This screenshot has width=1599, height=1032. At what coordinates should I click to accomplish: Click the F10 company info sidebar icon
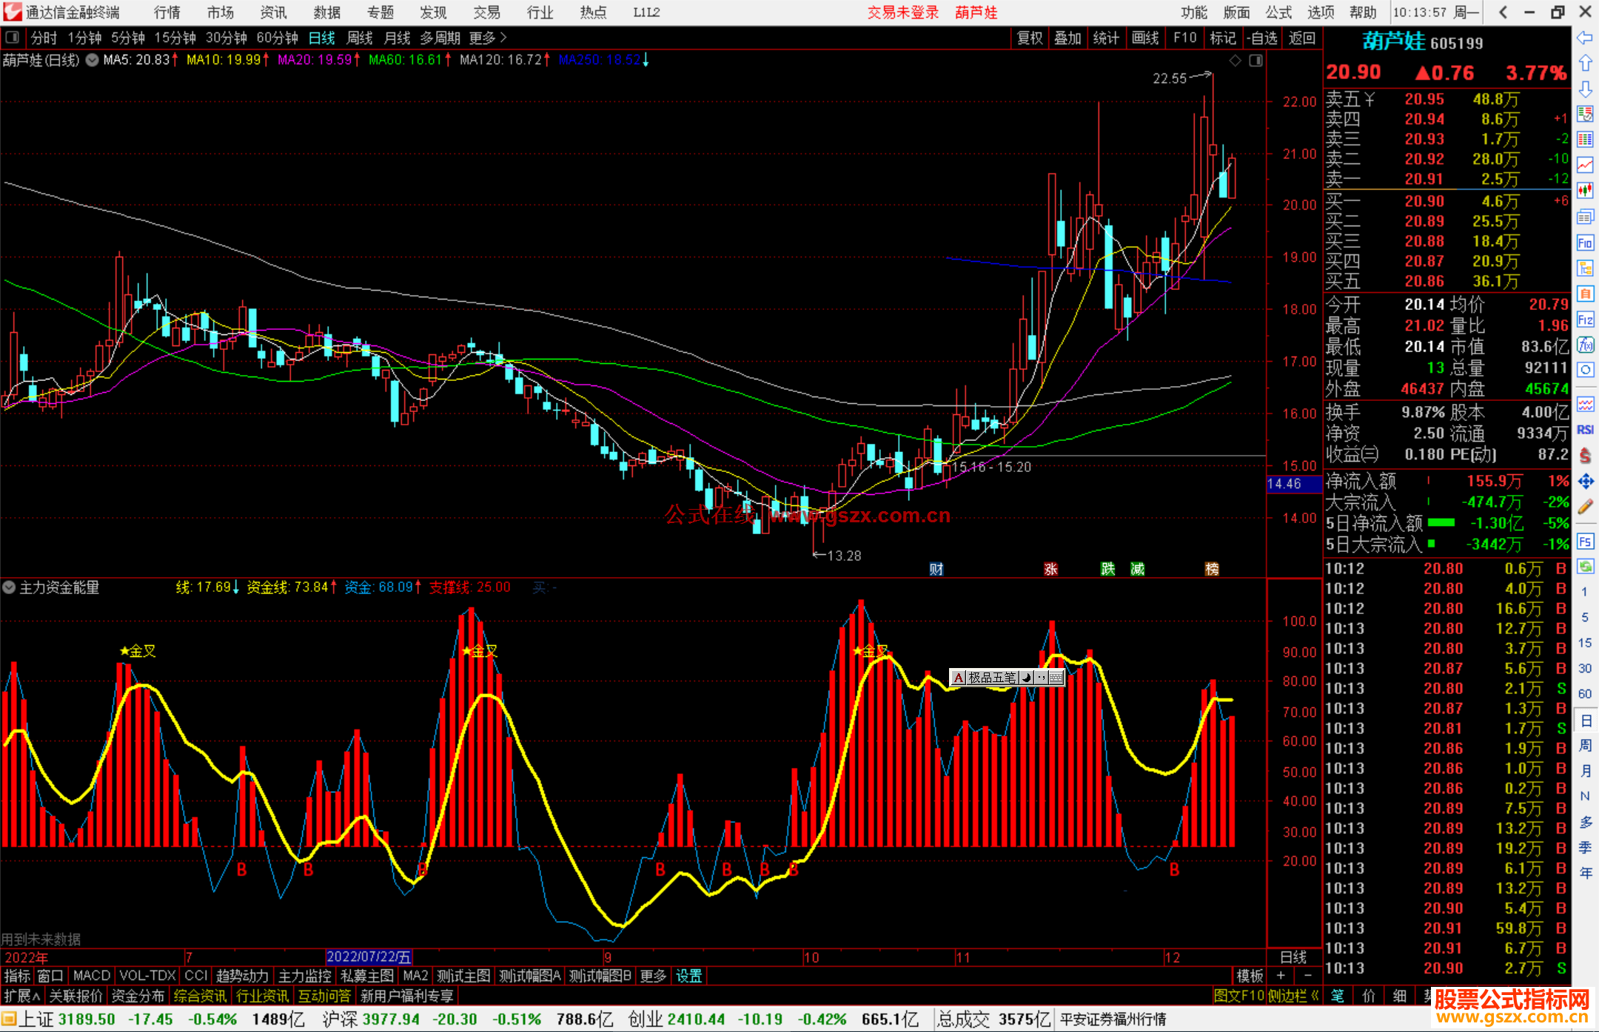(1585, 243)
